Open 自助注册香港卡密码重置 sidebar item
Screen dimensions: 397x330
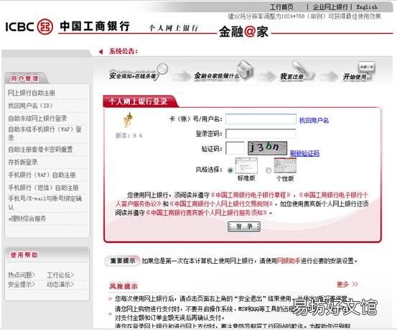point(40,150)
